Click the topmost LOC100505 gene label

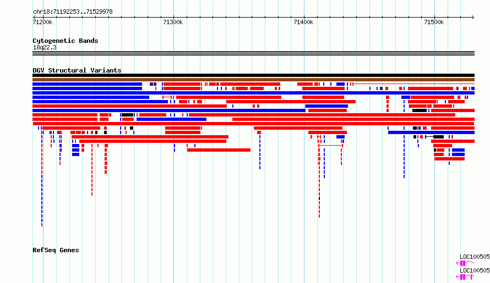point(475,257)
